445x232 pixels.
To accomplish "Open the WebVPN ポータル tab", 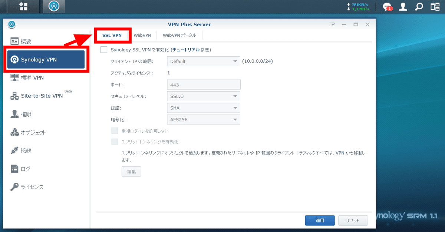I will [x=179, y=35].
